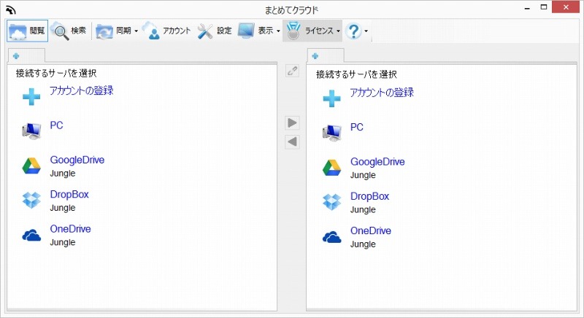Image resolution: width=584 pixels, height=318 pixels.
Task: Add a new tab in left pane
Action: [x=16, y=56]
